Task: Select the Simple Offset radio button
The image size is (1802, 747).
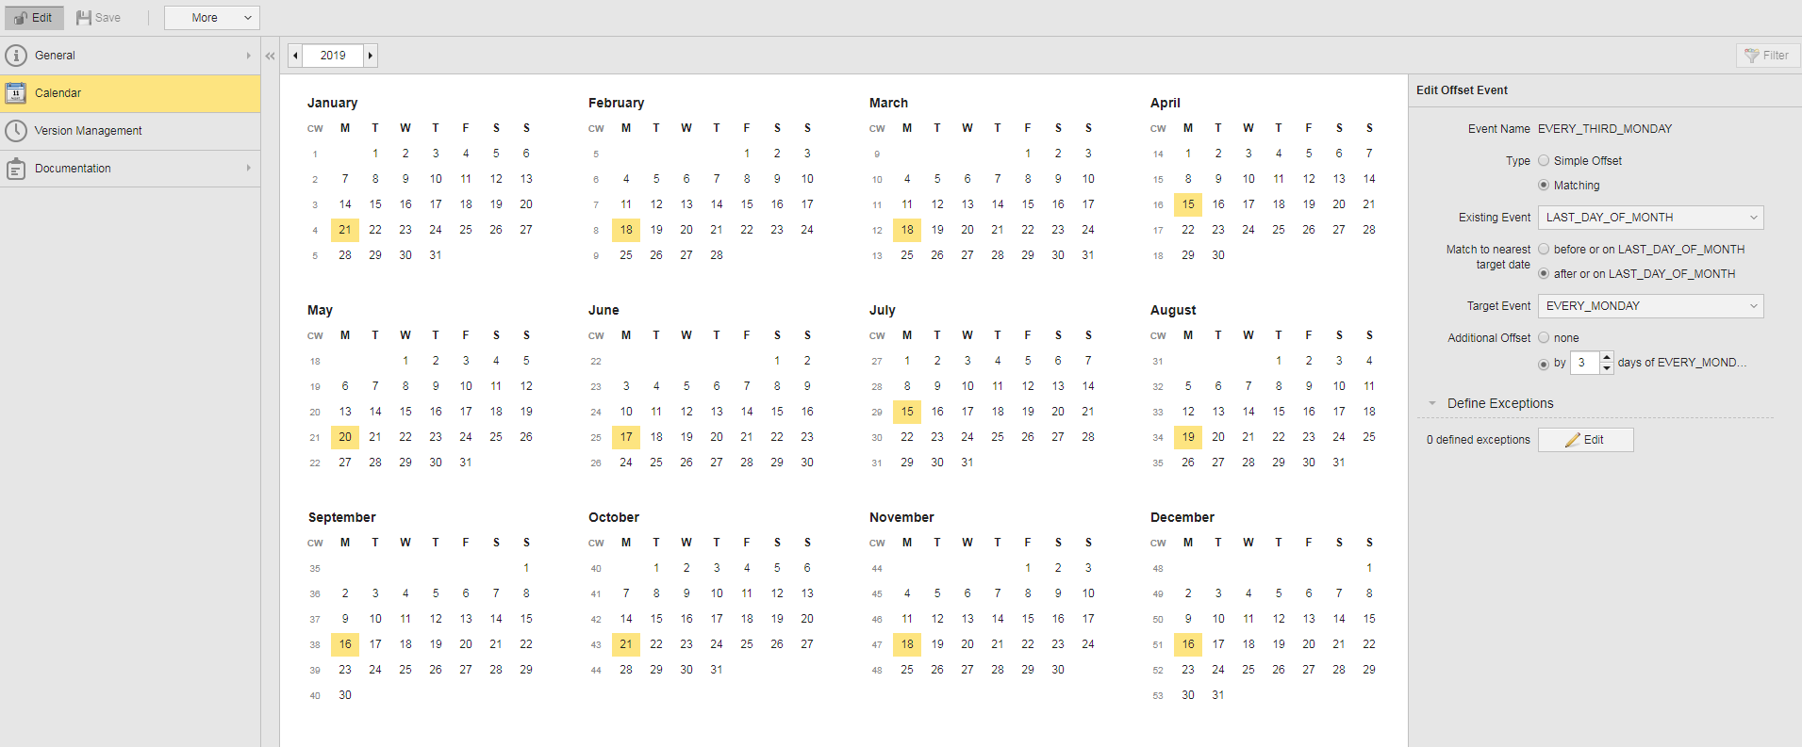Action: (1544, 161)
